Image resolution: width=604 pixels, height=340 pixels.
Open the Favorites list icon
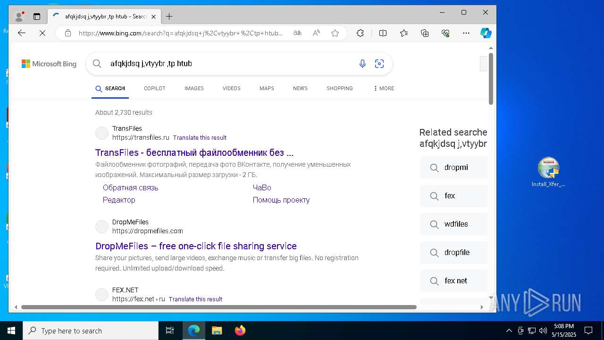pyautogui.click(x=404, y=33)
